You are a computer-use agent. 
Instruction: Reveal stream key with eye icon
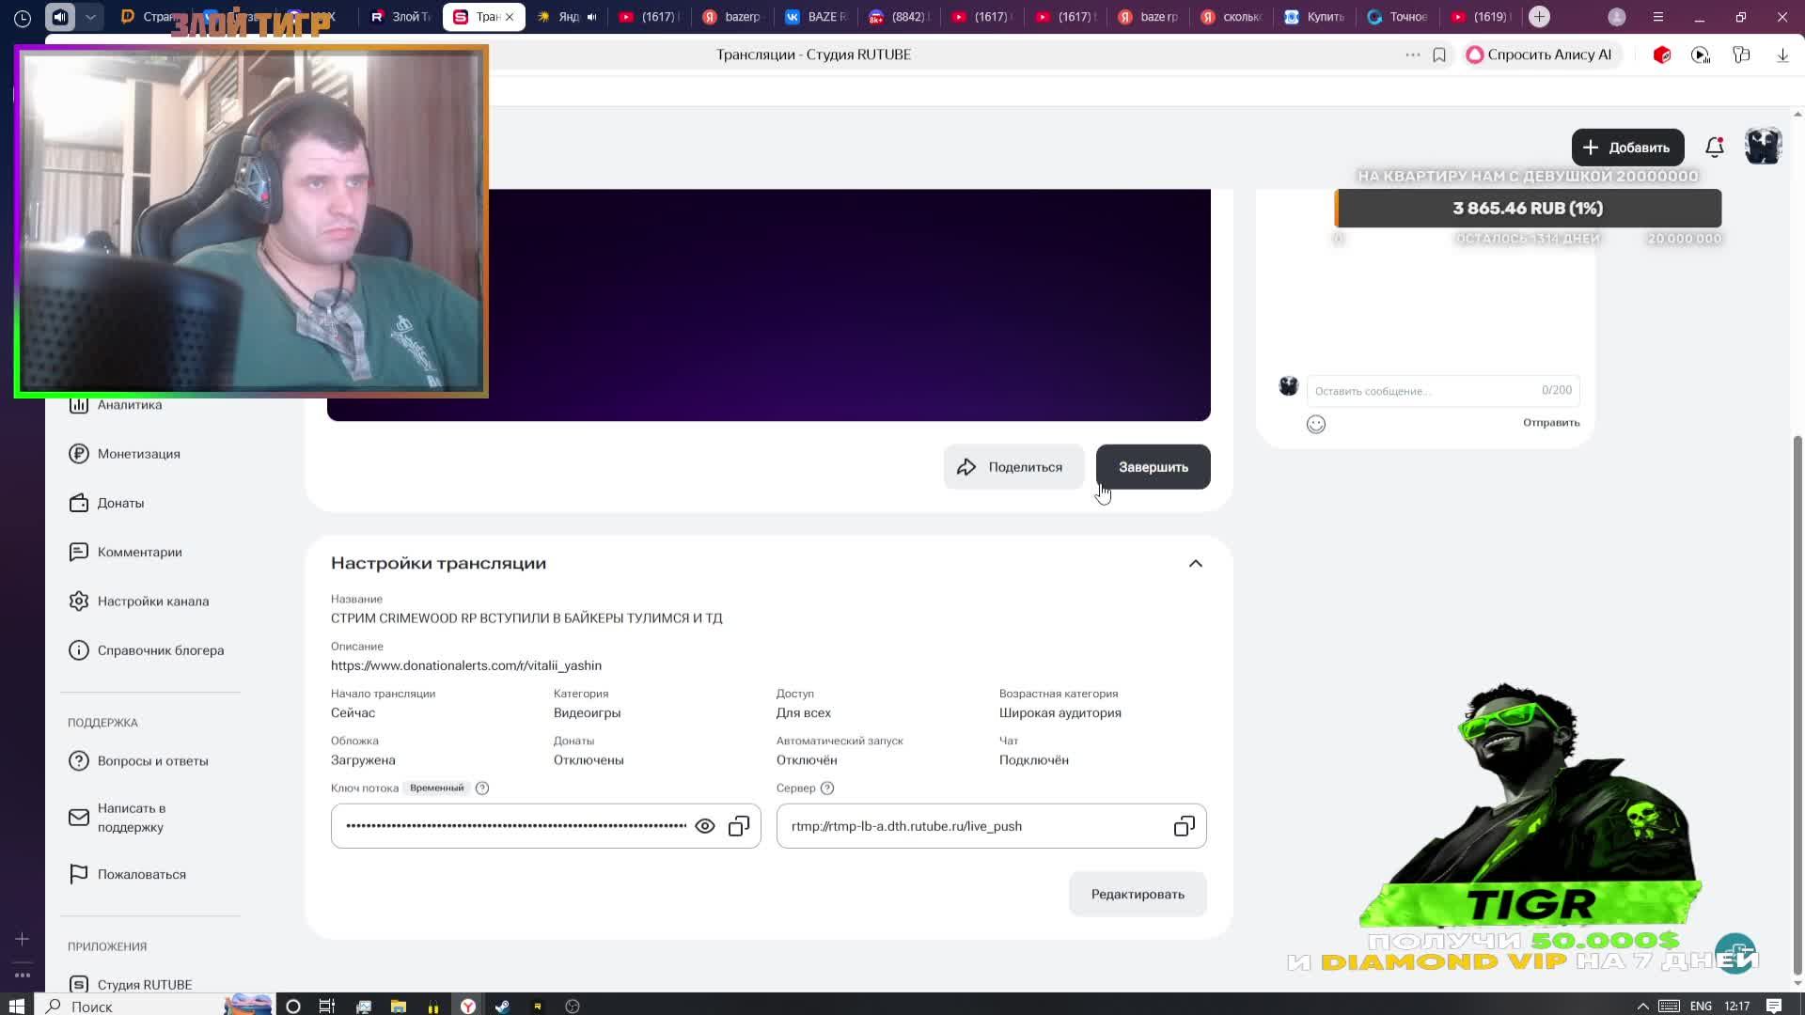point(704,826)
